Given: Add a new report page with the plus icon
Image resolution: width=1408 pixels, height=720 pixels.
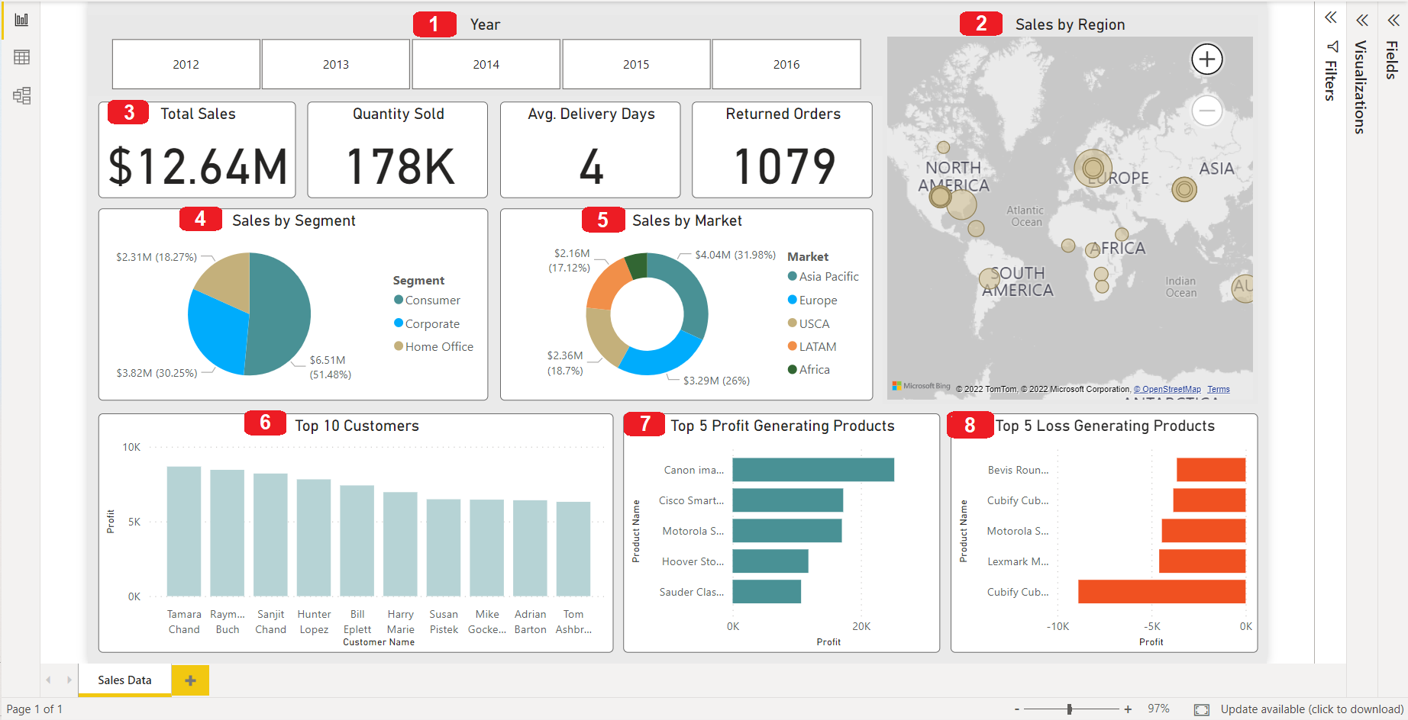Looking at the screenshot, I should point(189,680).
